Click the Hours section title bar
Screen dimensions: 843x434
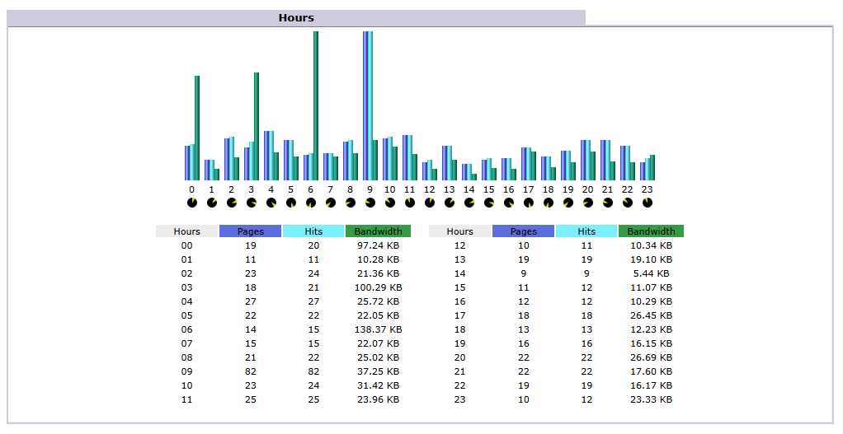coord(296,17)
